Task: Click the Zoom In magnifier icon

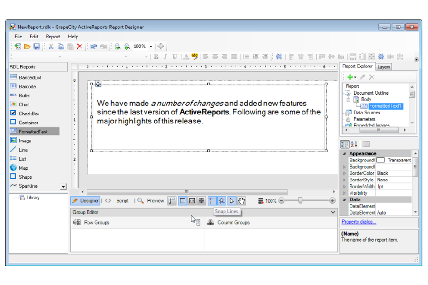Action: (x=127, y=47)
